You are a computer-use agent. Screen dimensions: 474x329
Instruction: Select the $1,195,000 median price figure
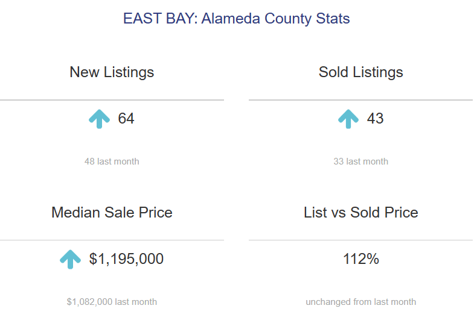[126, 259]
